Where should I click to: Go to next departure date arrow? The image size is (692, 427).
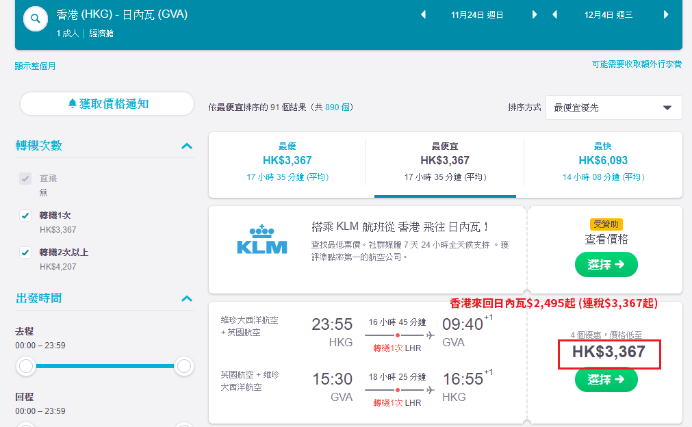[535, 14]
